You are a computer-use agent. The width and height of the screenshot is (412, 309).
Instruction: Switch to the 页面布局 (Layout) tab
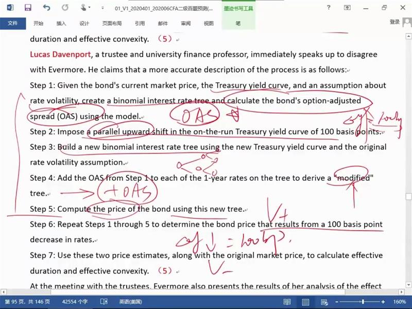[x=112, y=23]
